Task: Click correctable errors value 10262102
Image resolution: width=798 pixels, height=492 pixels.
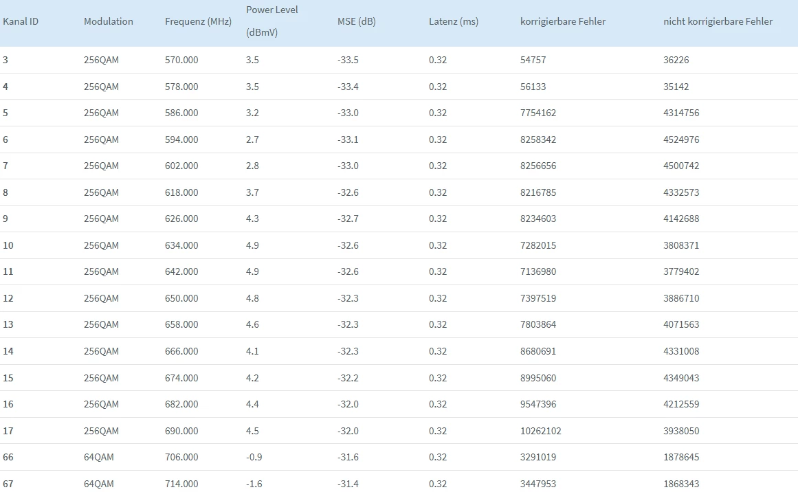Action: (x=540, y=431)
